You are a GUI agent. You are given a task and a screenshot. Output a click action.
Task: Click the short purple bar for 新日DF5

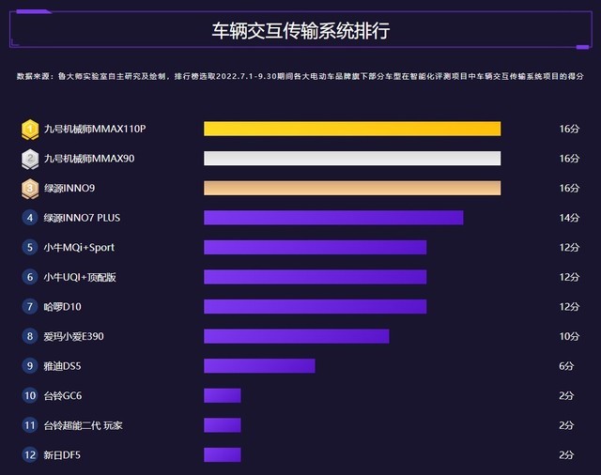click(x=223, y=455)
